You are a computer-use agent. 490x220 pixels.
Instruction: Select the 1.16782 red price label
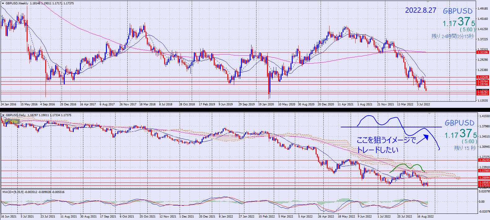483,92
